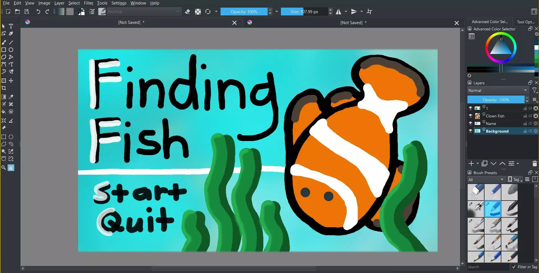The image size is (539, 273).
Task: Open the brush blending mode dropdown in toolbar
Action: pyautogui.click(x=144, y=12)
